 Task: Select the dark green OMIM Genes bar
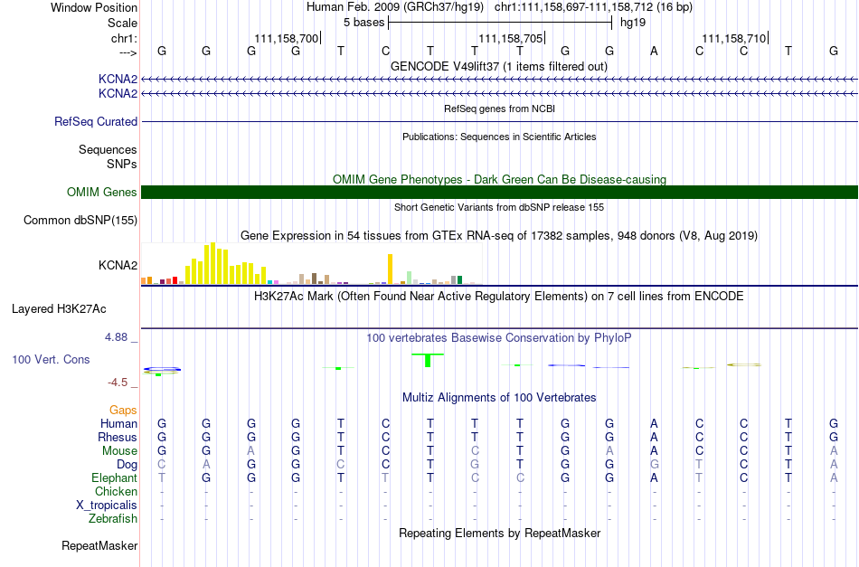pyautogui.click(x=499, y=192)
